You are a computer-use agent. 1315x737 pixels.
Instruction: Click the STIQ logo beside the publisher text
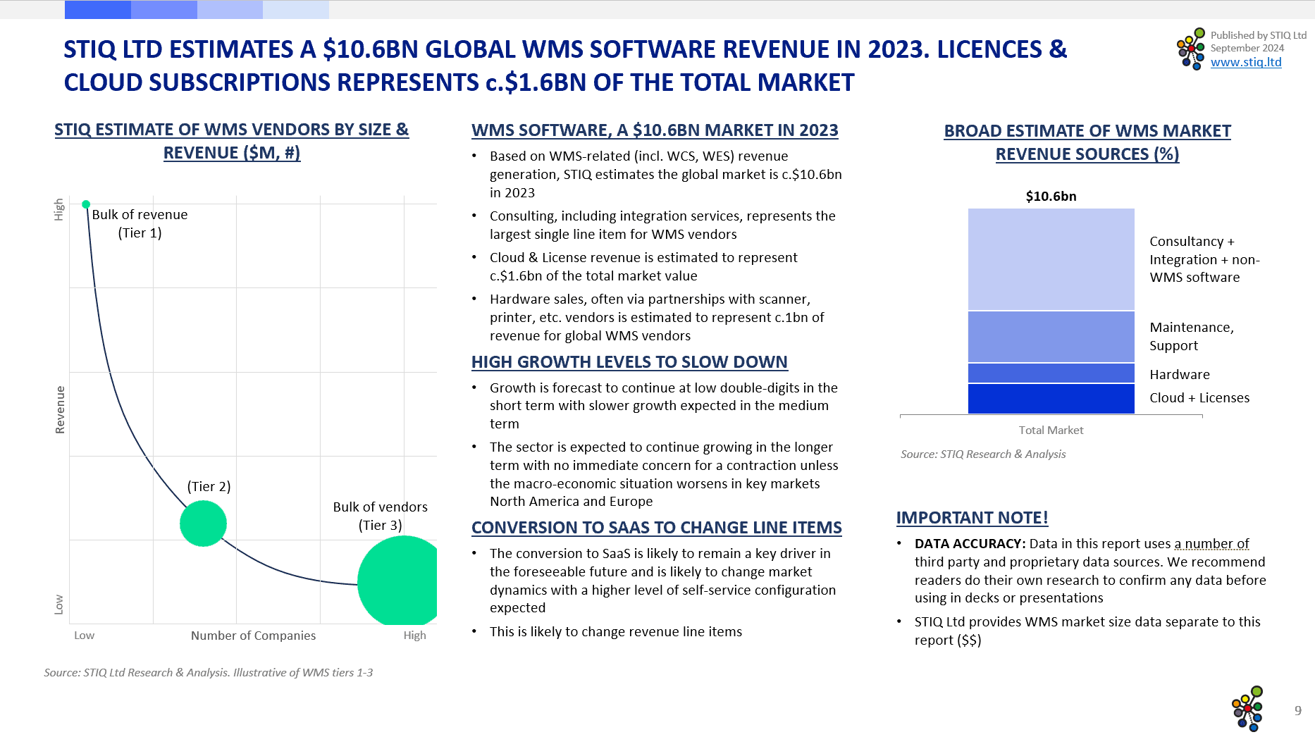pos(1191,49)
